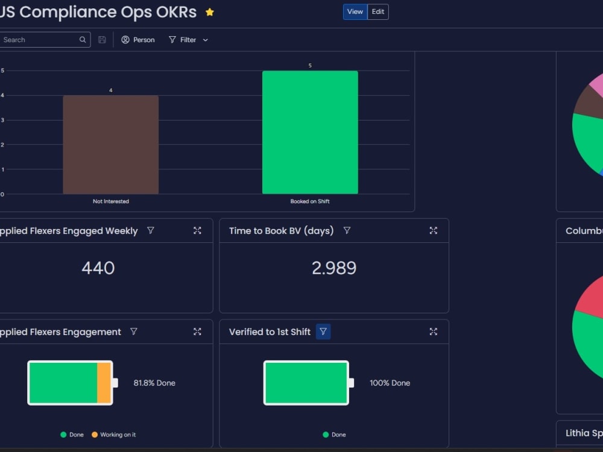603x452 pixels.
Task: Click the Verified to 1st Shift title
Action: (x=270, y=331)
